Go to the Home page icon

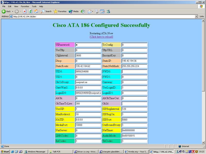click(36, 12)
